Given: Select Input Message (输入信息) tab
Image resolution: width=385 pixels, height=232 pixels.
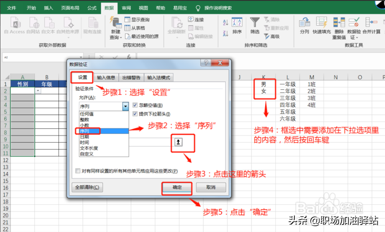Looking at the screenshot, I should click(106, 78).
